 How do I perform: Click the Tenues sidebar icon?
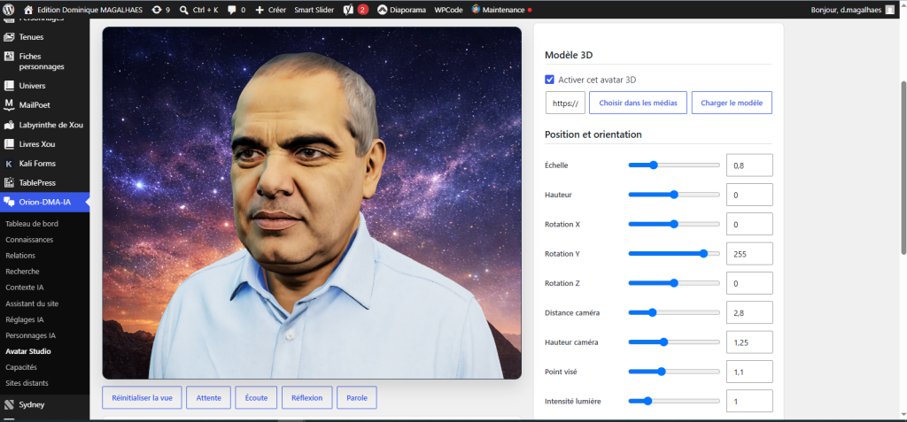[9, 37]
